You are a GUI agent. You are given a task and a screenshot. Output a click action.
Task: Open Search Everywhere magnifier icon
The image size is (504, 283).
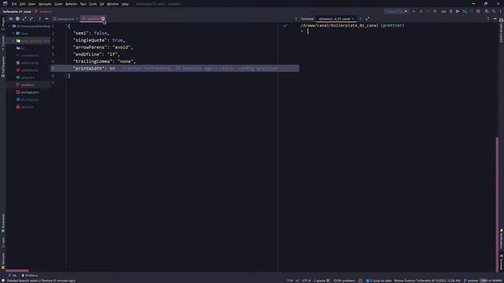tap(494, 11)
